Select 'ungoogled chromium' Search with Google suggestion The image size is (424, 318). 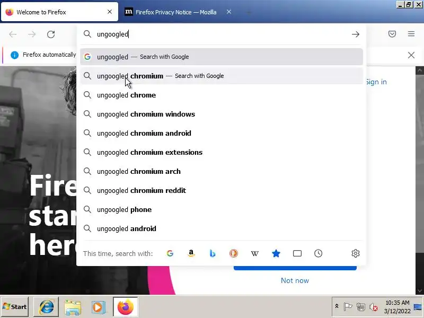(x=221, y=76)
